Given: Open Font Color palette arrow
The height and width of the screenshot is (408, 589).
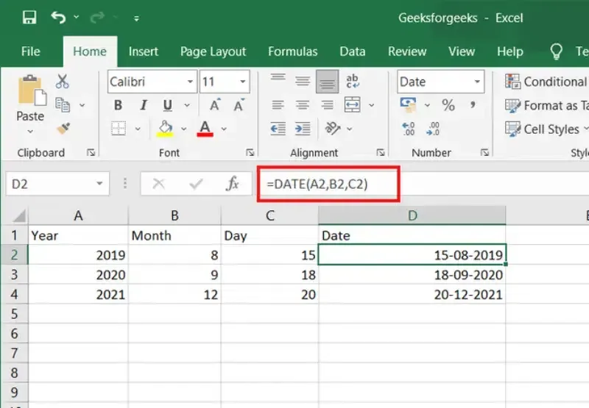Looking at the screenshot, I should tap(224, 129).
